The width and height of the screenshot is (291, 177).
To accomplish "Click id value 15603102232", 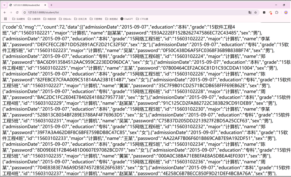I will (x=189, y=127).
